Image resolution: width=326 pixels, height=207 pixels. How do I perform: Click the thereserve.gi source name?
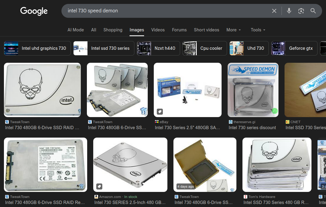pyautogui.click(x=244, y=122)
